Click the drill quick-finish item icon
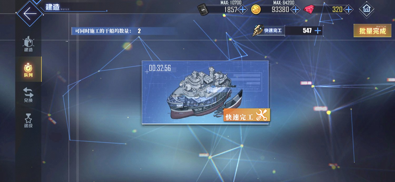 click(258, 31)
